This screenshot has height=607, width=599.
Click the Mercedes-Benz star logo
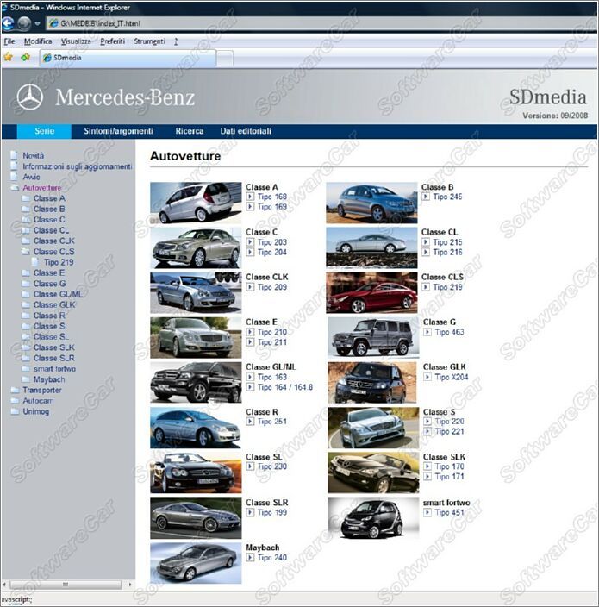30,97
